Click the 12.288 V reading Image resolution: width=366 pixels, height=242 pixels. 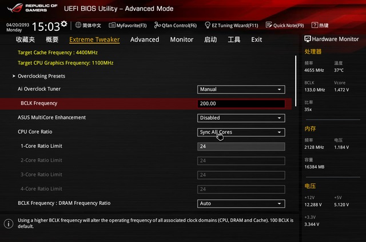[x=313, y=205]
